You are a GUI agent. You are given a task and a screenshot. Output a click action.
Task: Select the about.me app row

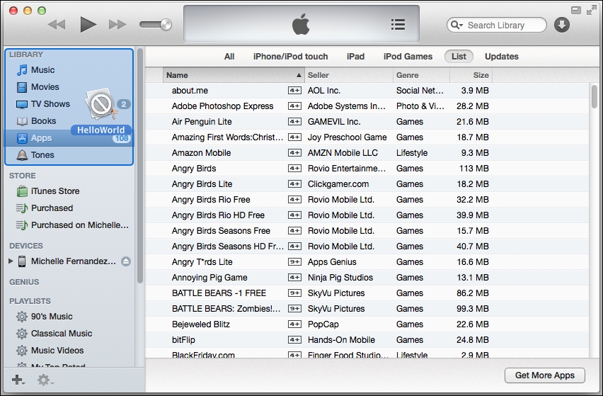point(367,91)
